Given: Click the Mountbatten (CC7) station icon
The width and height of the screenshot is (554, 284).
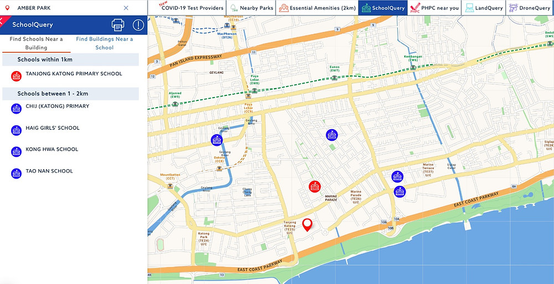Looking at the screenshot, I should coord(170,187).
